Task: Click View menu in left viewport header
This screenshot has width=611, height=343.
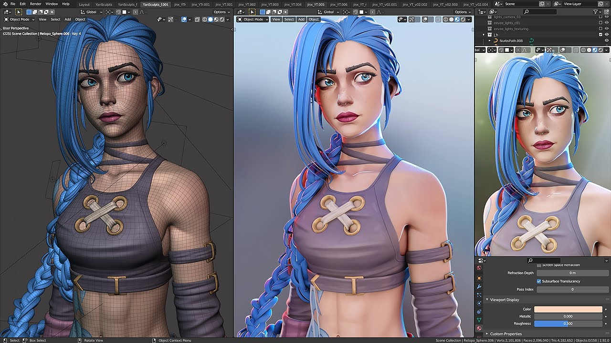Action: [x=42, y=20]
